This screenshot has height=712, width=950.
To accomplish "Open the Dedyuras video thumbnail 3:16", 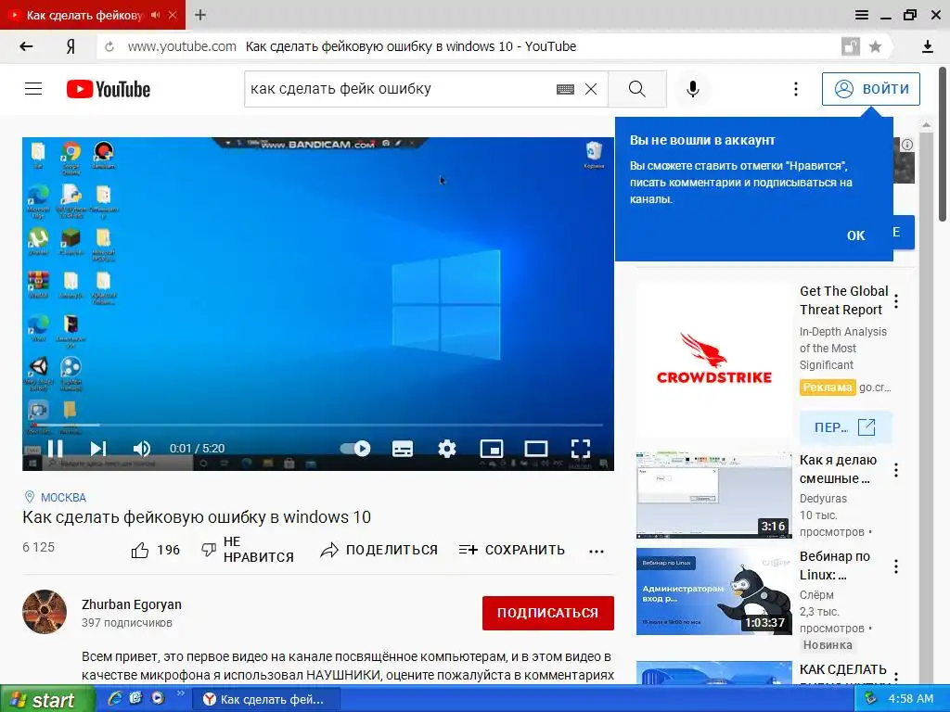I will (713, 495).
